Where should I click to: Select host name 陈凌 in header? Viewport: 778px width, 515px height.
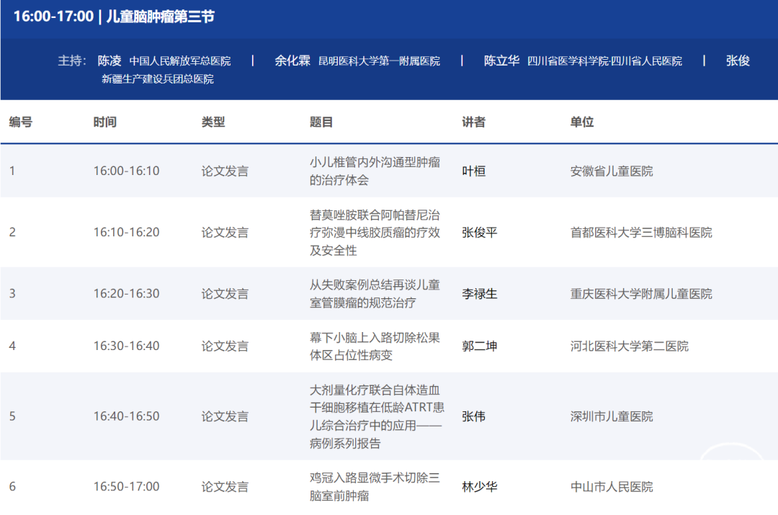[x=109, y=61]
